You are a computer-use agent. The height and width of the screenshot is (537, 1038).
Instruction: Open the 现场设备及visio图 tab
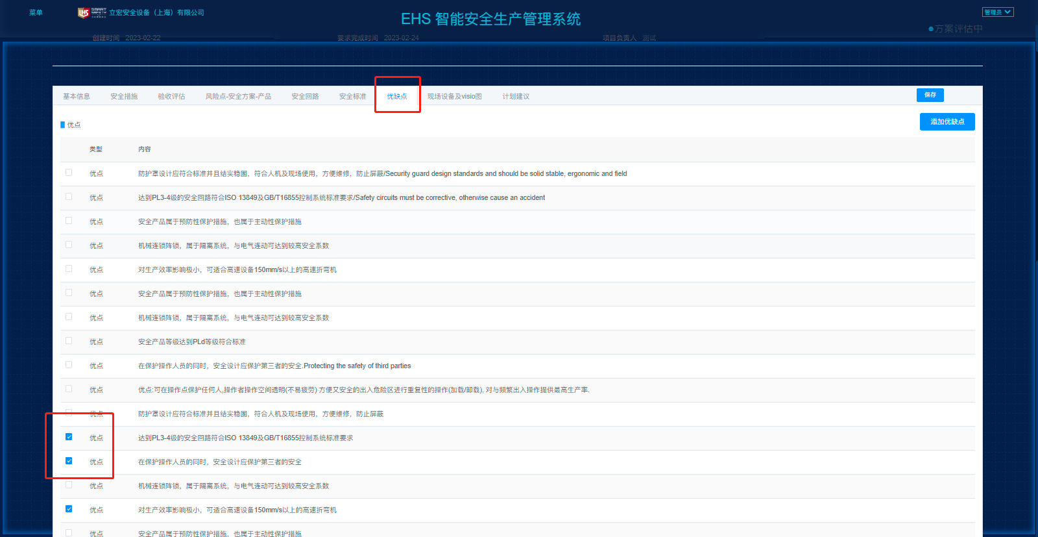point(455,96)
